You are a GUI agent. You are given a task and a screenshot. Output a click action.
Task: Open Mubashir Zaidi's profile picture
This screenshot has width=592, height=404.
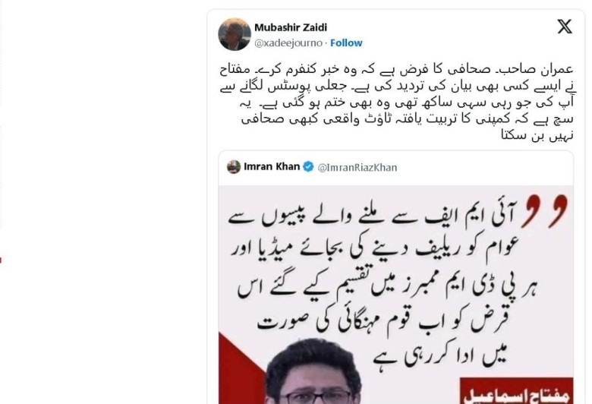(x=235, y=34)
